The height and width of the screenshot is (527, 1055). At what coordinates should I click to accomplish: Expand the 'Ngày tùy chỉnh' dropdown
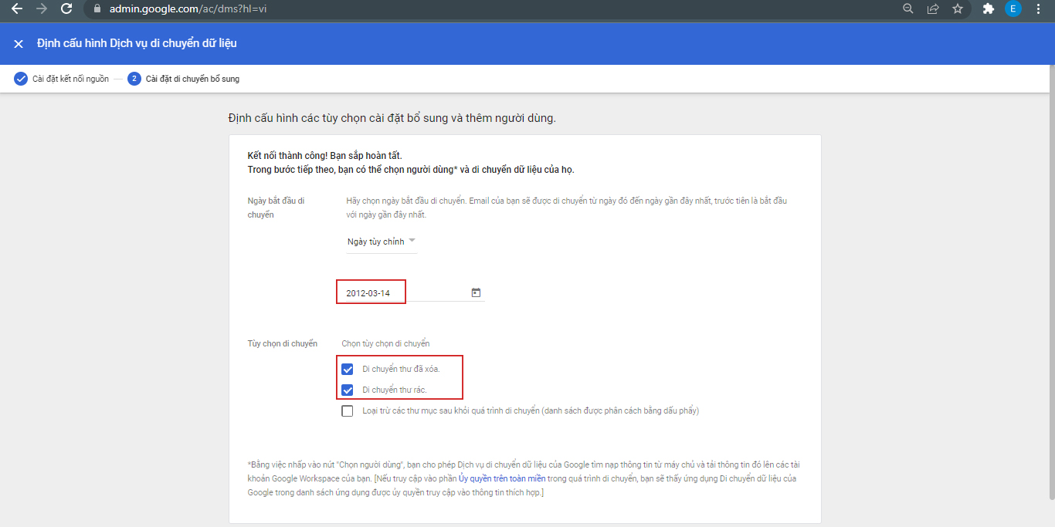tap(382, 242)
